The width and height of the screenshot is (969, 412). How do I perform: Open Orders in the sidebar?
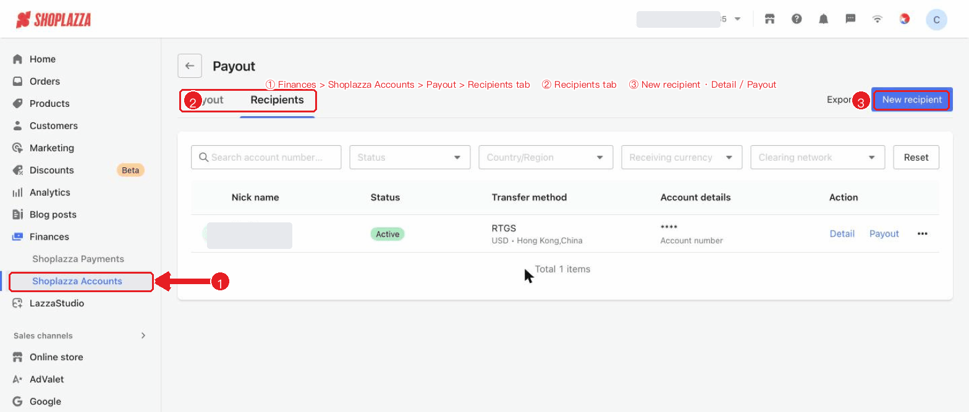(x=44, y=82)
